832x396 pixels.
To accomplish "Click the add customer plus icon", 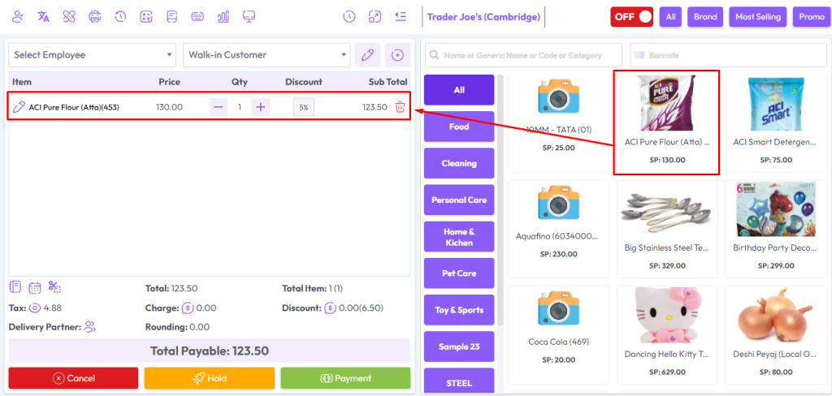I will [397, 55].
